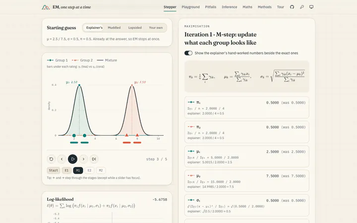Select the Muddled starting guess
This screenshot has width=357, height=223.
coord(114,28)
